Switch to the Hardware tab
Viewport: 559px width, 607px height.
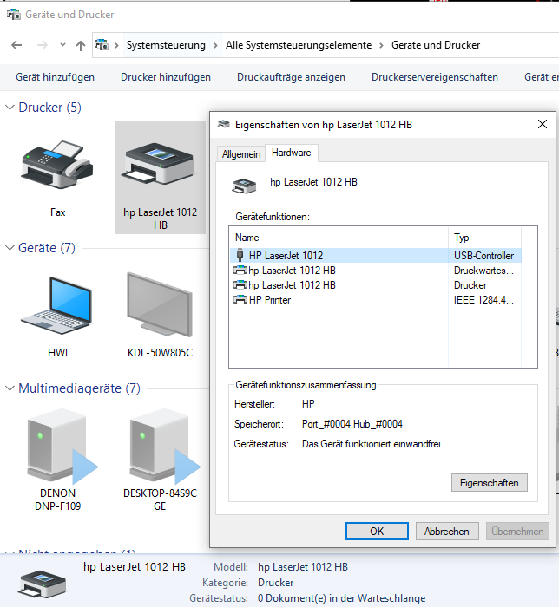(292, 153)
